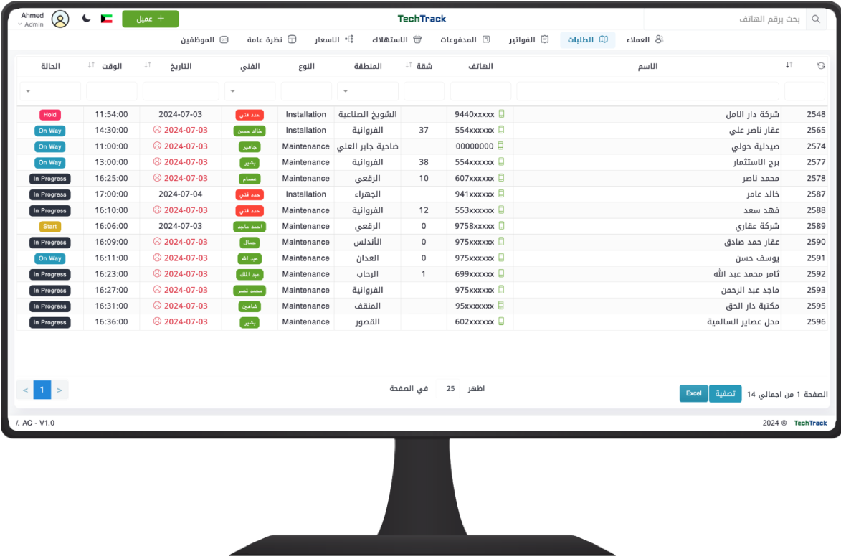Click sort arrows on الوقت column
Image resolution: width=841 pixels, height=559 pixels.
[91, 66]
